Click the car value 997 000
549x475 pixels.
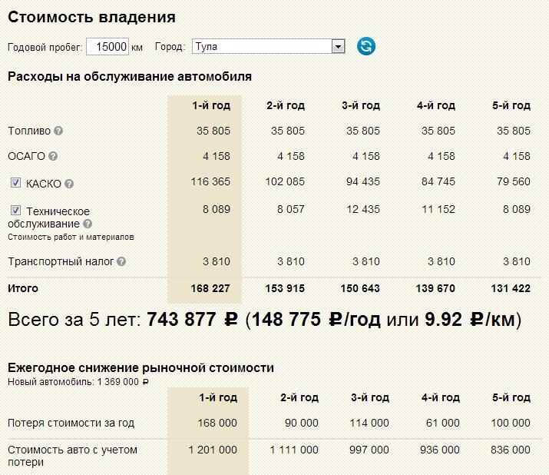click(x=369, y=450)
